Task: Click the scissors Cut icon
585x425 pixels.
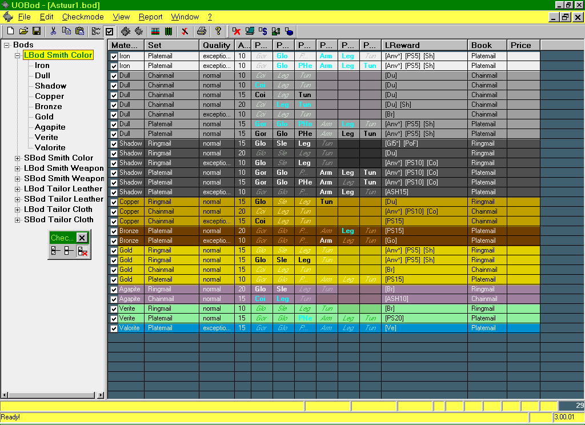Action: pyautogui.click(x=54, y=31)
